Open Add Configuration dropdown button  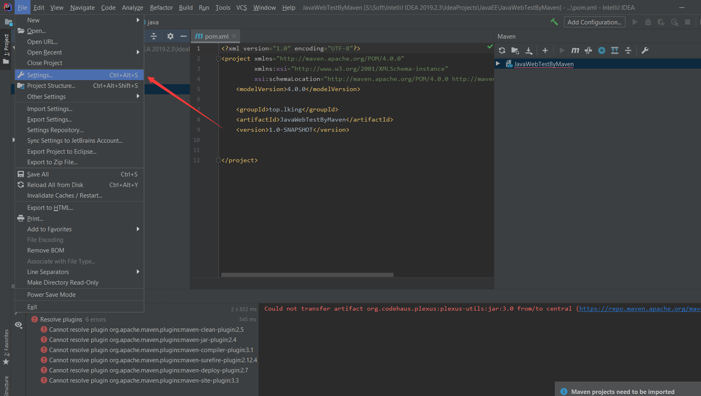[594, 22]
